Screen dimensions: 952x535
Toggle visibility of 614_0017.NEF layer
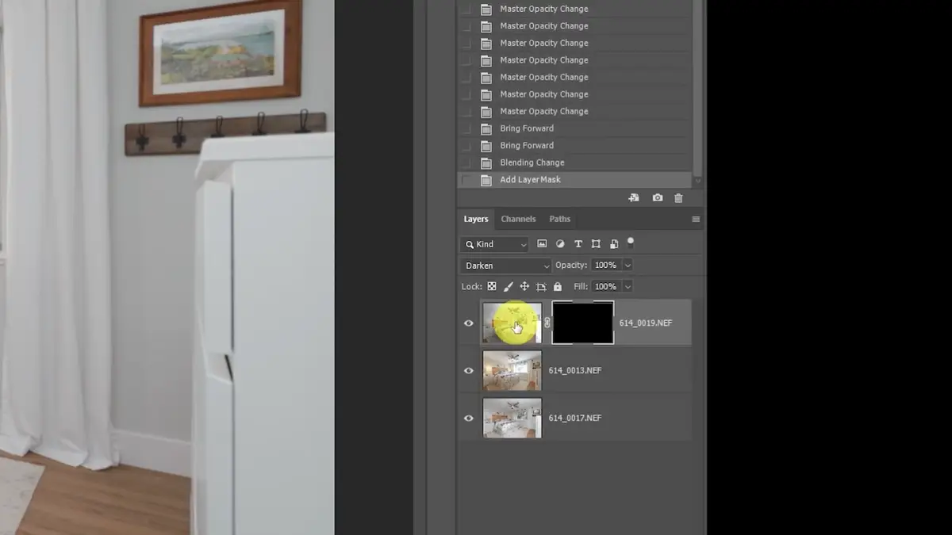pos(469,418)
